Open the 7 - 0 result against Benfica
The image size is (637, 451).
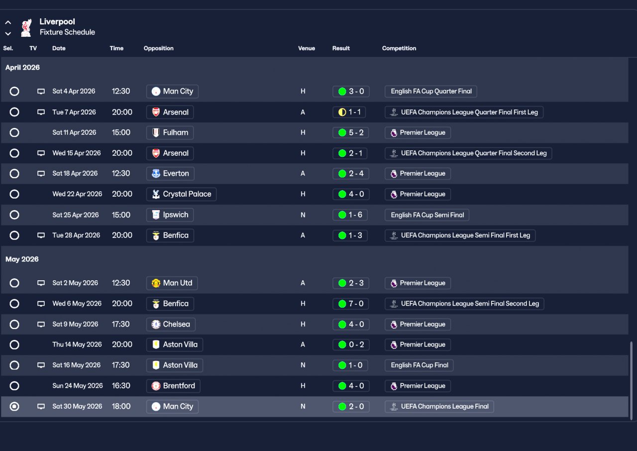[x=351, y=304]
